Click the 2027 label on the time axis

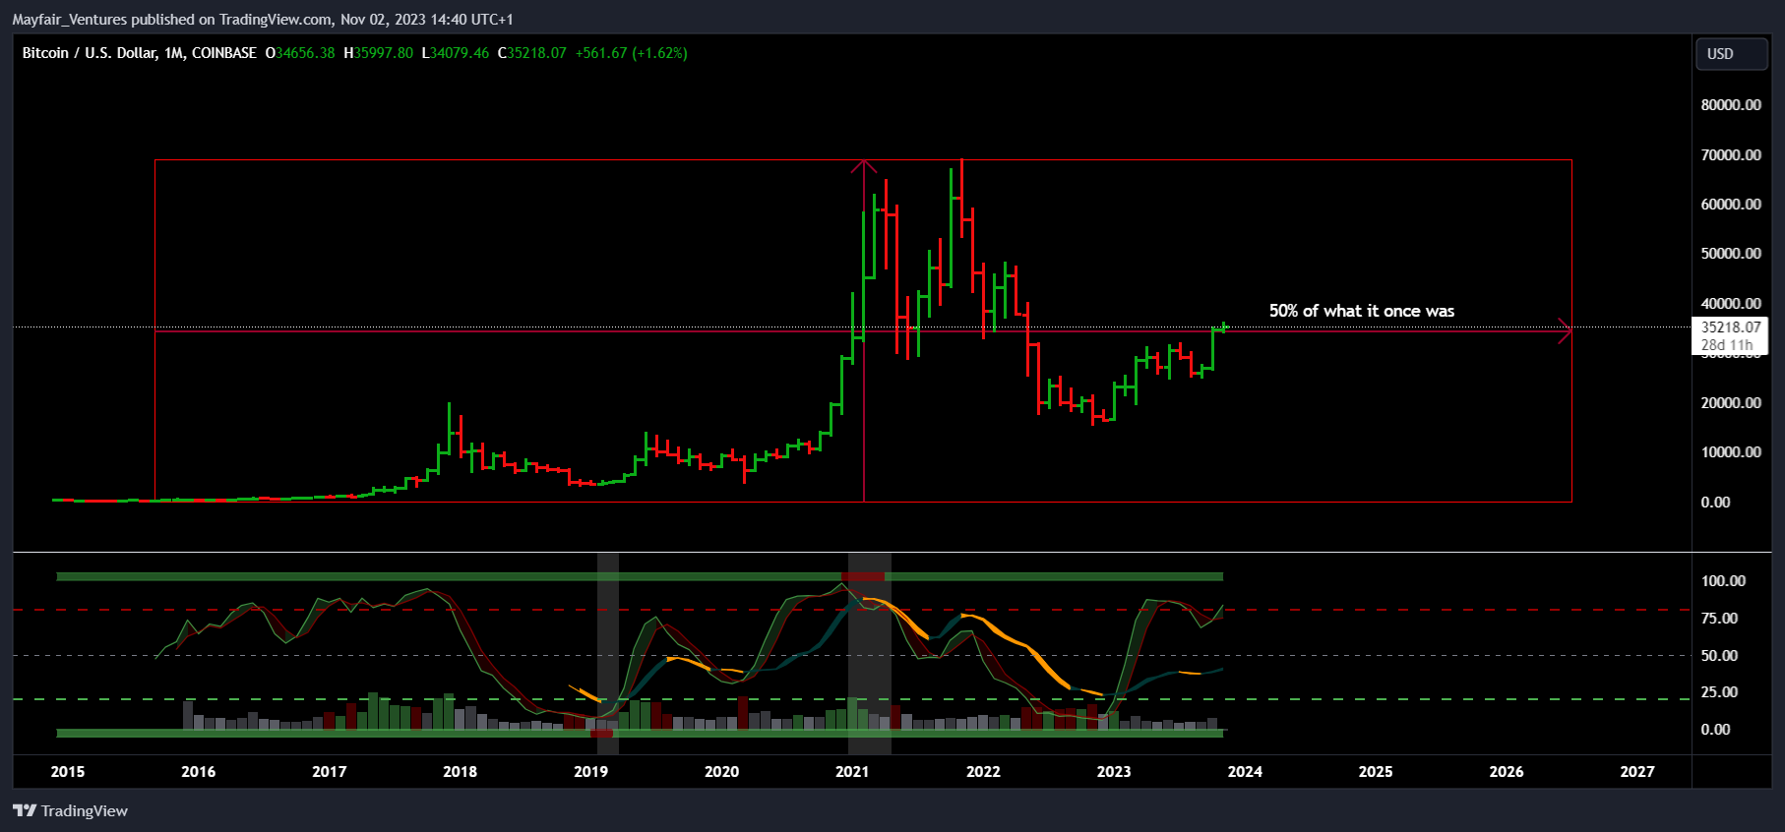(1637, 772)
